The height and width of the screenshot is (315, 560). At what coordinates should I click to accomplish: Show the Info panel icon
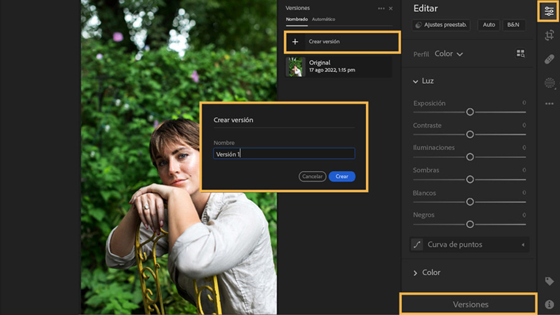pos(549,304)
